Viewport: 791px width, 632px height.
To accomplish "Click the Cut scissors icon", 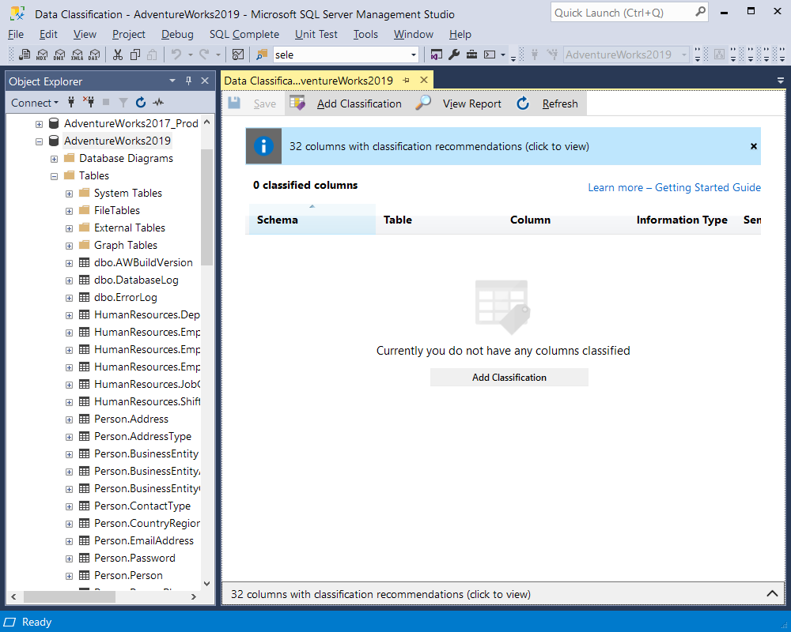I will pos(118,55).
